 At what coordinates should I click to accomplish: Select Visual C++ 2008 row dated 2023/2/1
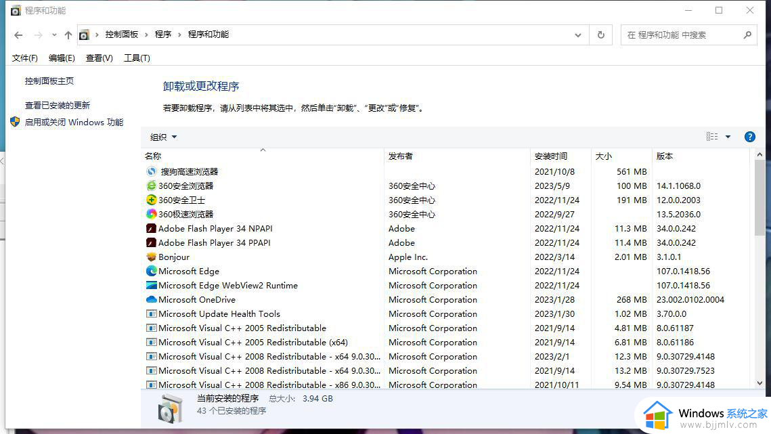445,357
